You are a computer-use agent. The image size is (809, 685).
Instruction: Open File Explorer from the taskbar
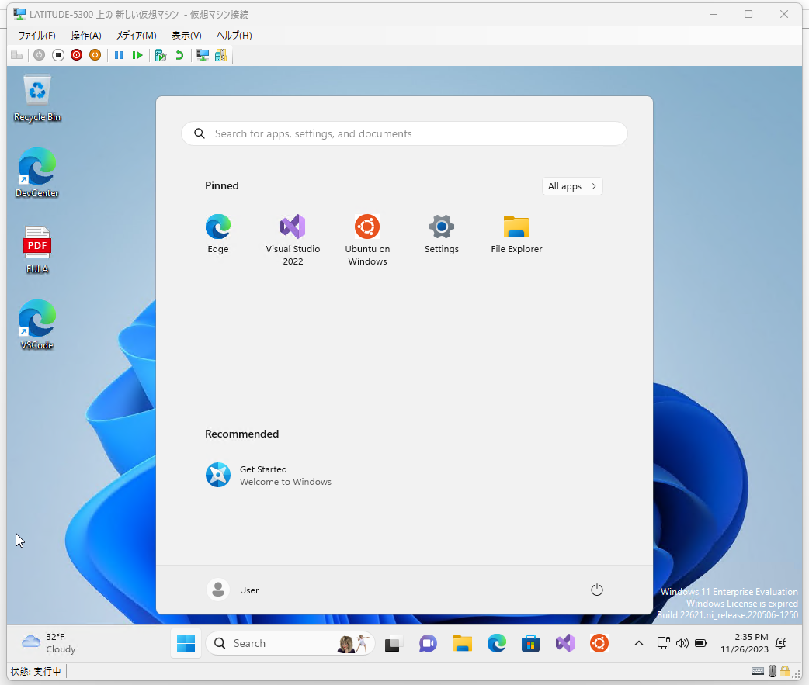point(462,643)
